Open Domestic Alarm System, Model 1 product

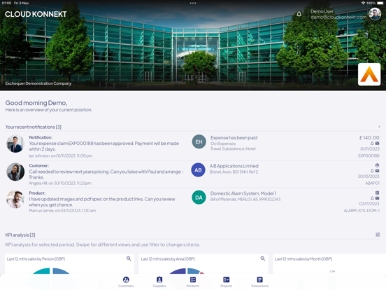243,193
